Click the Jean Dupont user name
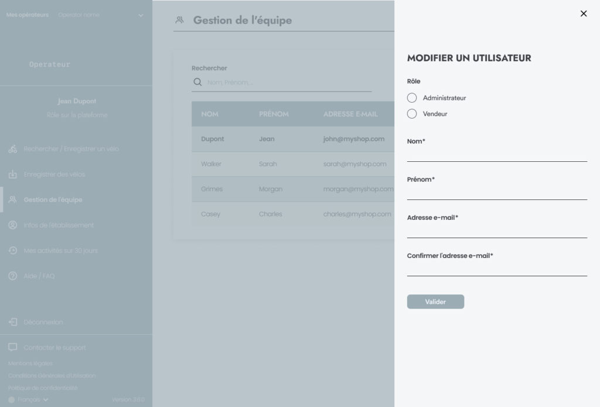 point(77,101)
